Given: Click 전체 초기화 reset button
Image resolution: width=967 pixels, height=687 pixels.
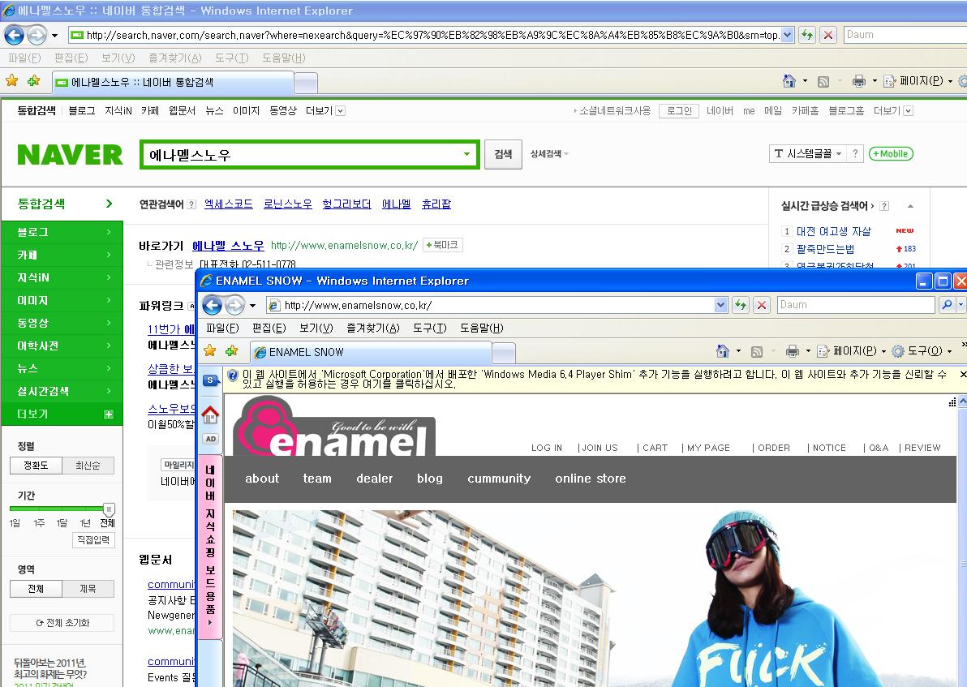Looking at the screenshot, I should (x=62, y=623).
